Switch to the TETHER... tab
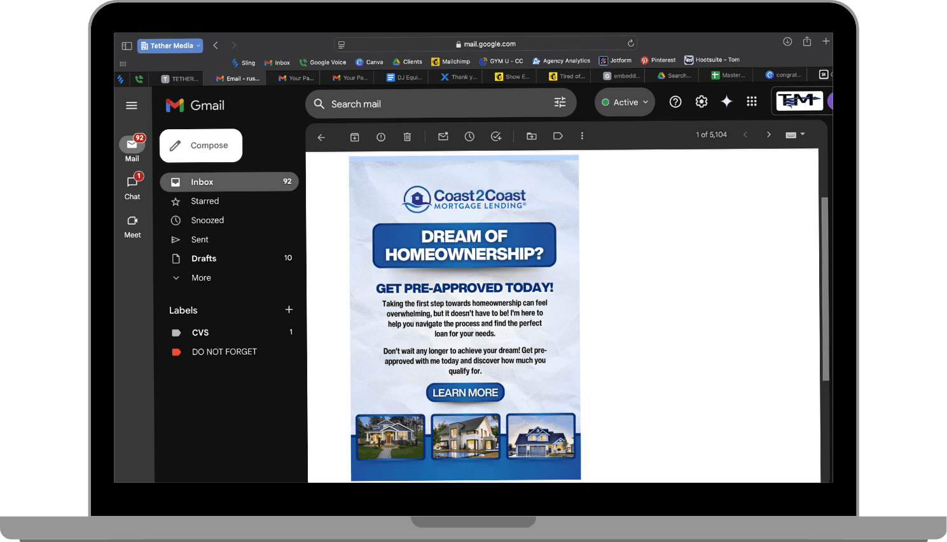Screen dimensions: 947x542 tap(180, 79)
